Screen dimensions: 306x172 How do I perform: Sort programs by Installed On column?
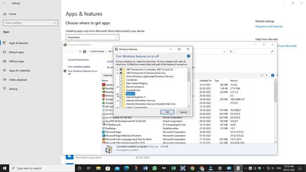(x=206, y=81)
